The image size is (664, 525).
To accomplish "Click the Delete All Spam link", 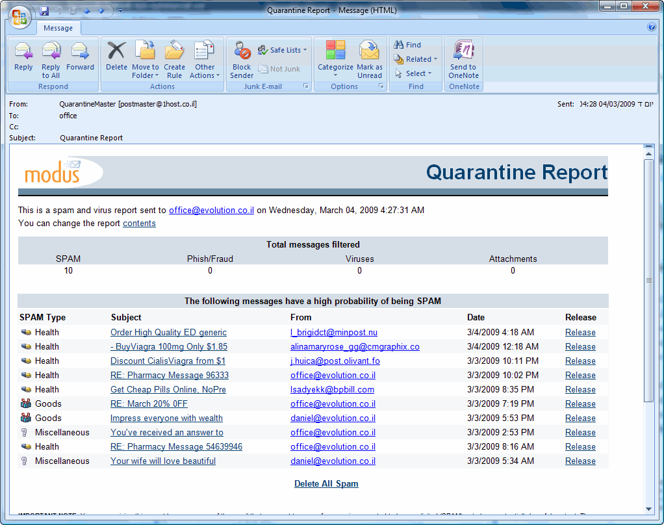I will [x=326, y=483].
